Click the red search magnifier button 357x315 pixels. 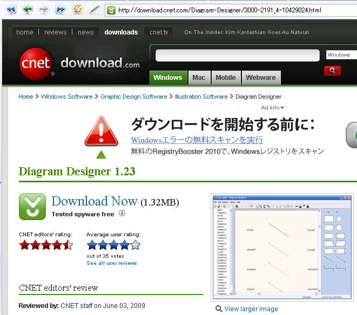tap(332, 71)
